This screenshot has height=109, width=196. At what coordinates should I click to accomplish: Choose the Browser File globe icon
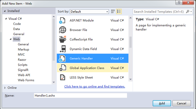click(x=62, y=30)
